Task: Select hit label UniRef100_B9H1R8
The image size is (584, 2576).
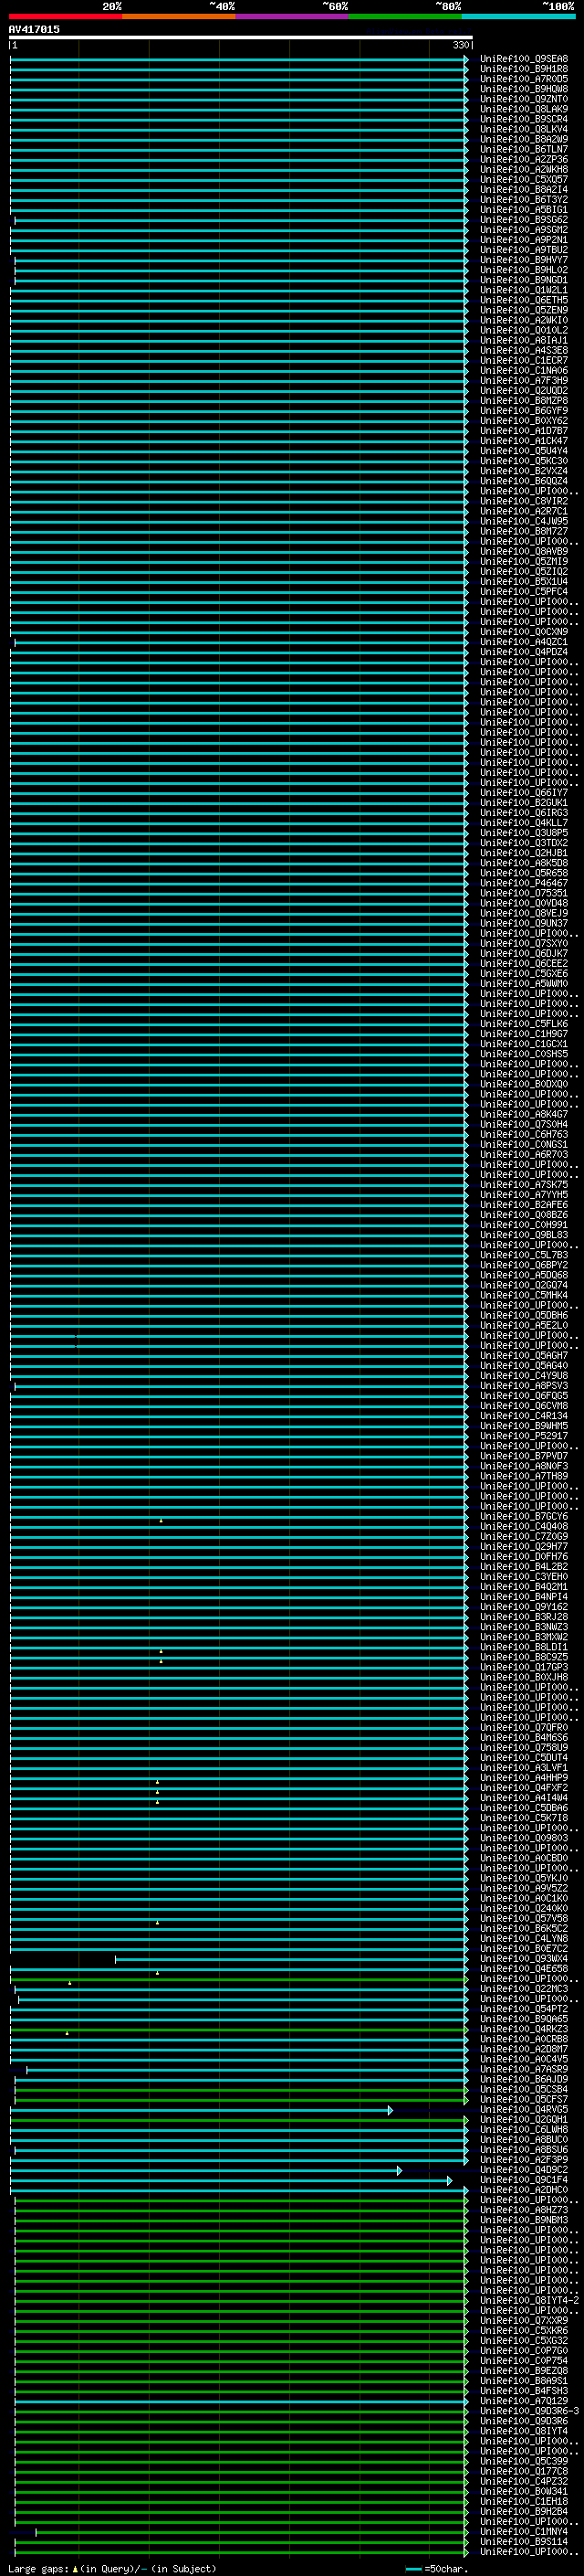Action: (523, 69)
